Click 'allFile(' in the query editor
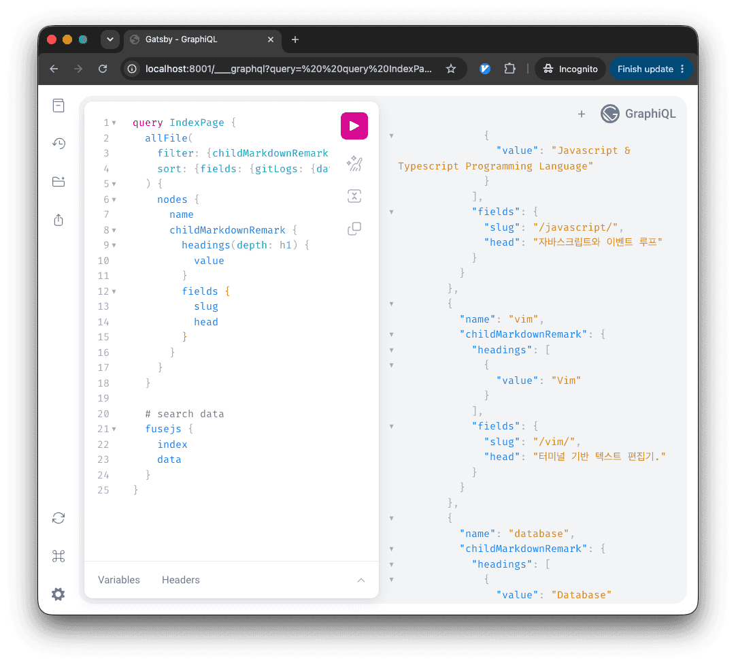The width and height of the screenshot is (736, 665). [169, 138]
